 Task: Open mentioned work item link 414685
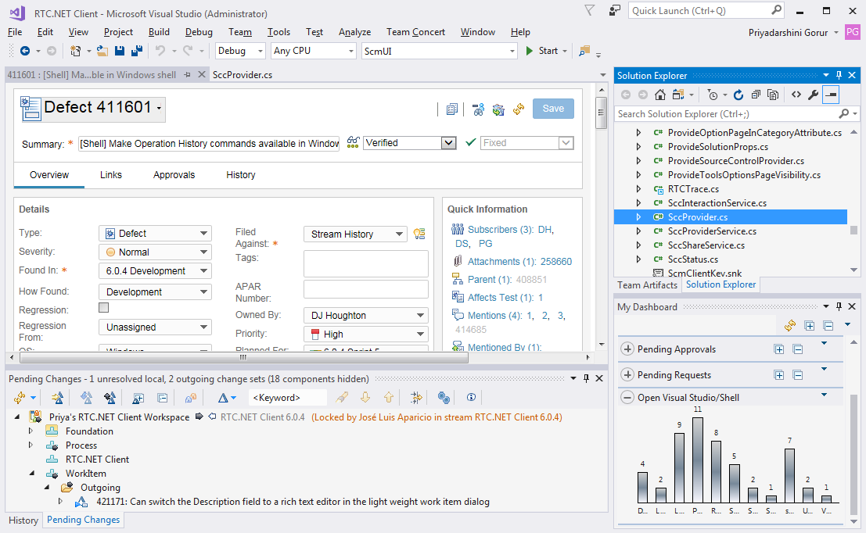[471, 329]
